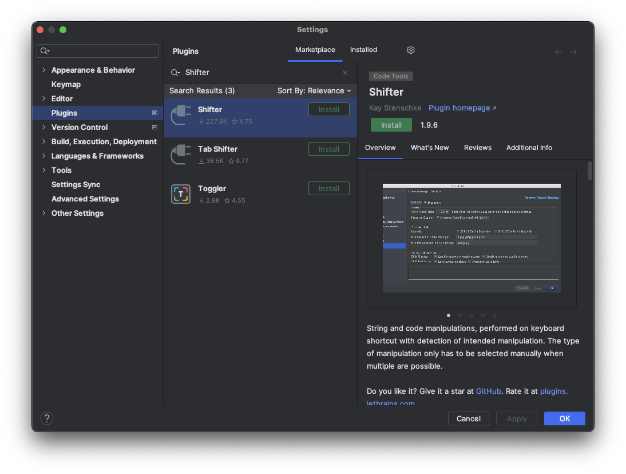Click the Kay Stenschke author name
Screen dimensions: 626x474
(x=395, y=108)
